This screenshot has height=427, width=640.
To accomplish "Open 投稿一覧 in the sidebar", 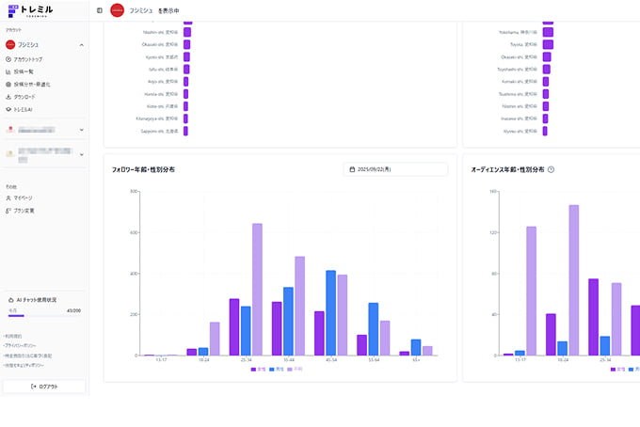I will (x=24, y=71).
